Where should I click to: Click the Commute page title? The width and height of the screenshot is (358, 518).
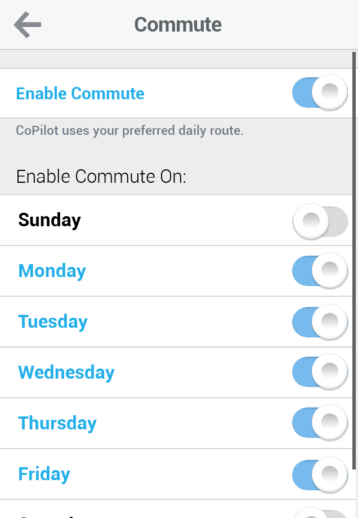click(x=178, y=25)
